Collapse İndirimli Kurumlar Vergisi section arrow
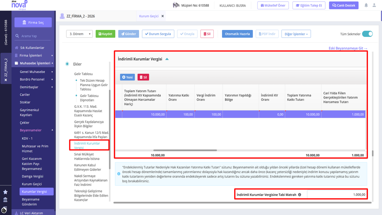This screenshot has width=382, height=215. click(x=167, y=59)
